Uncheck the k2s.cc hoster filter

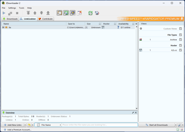click(x=180, y=50)
